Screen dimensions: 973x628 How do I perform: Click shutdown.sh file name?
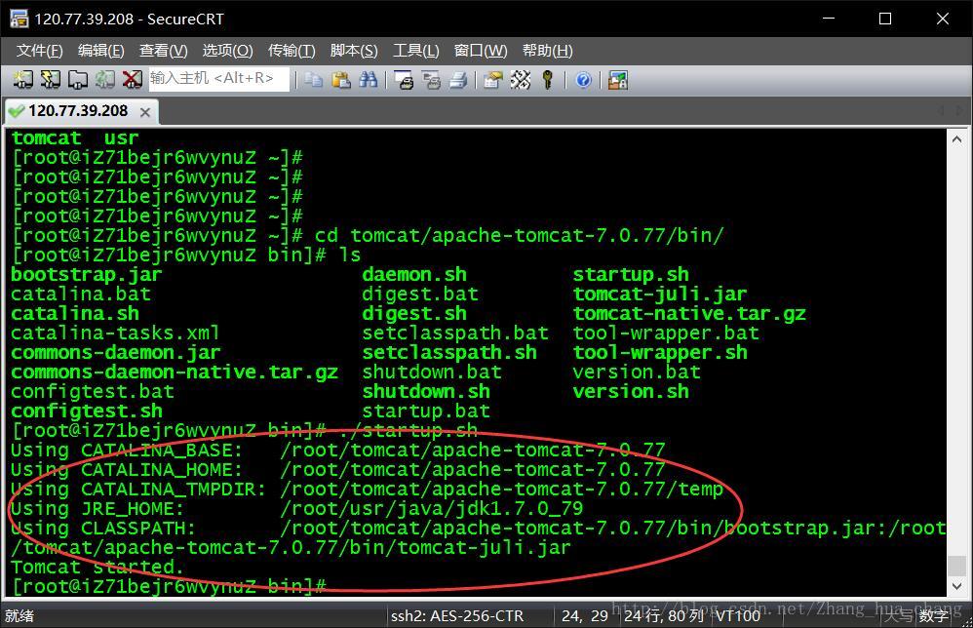[426, 391]
